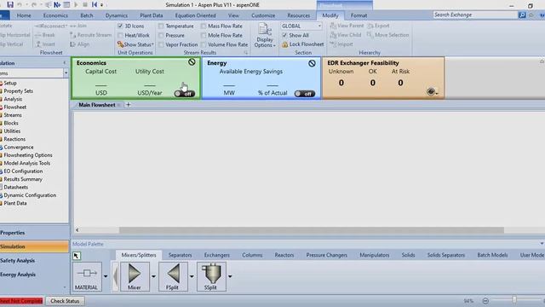Select the MATERIAL stream icon
The height and width of the screenshot is (307, 545).
(x=87, y=276)
